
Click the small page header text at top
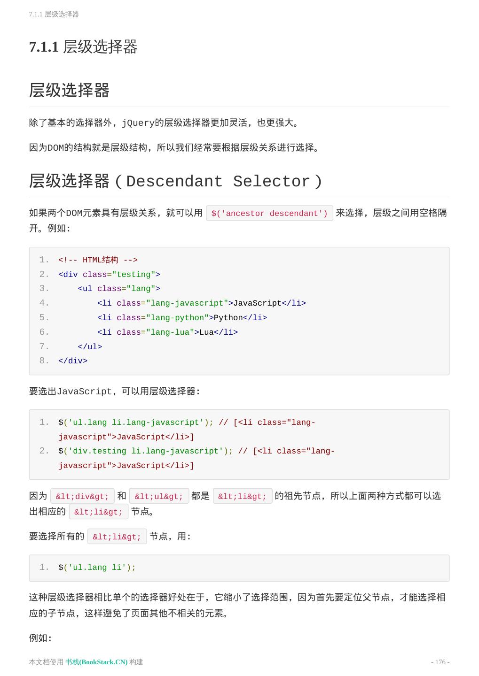click(x=54, y=14)
